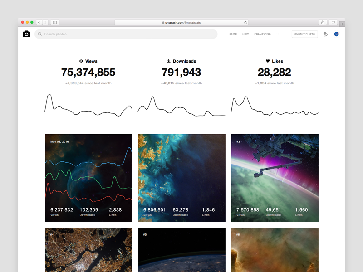Click the browser back arrow
This screenshot has height=272, width=363.
(x=39, y=22)
